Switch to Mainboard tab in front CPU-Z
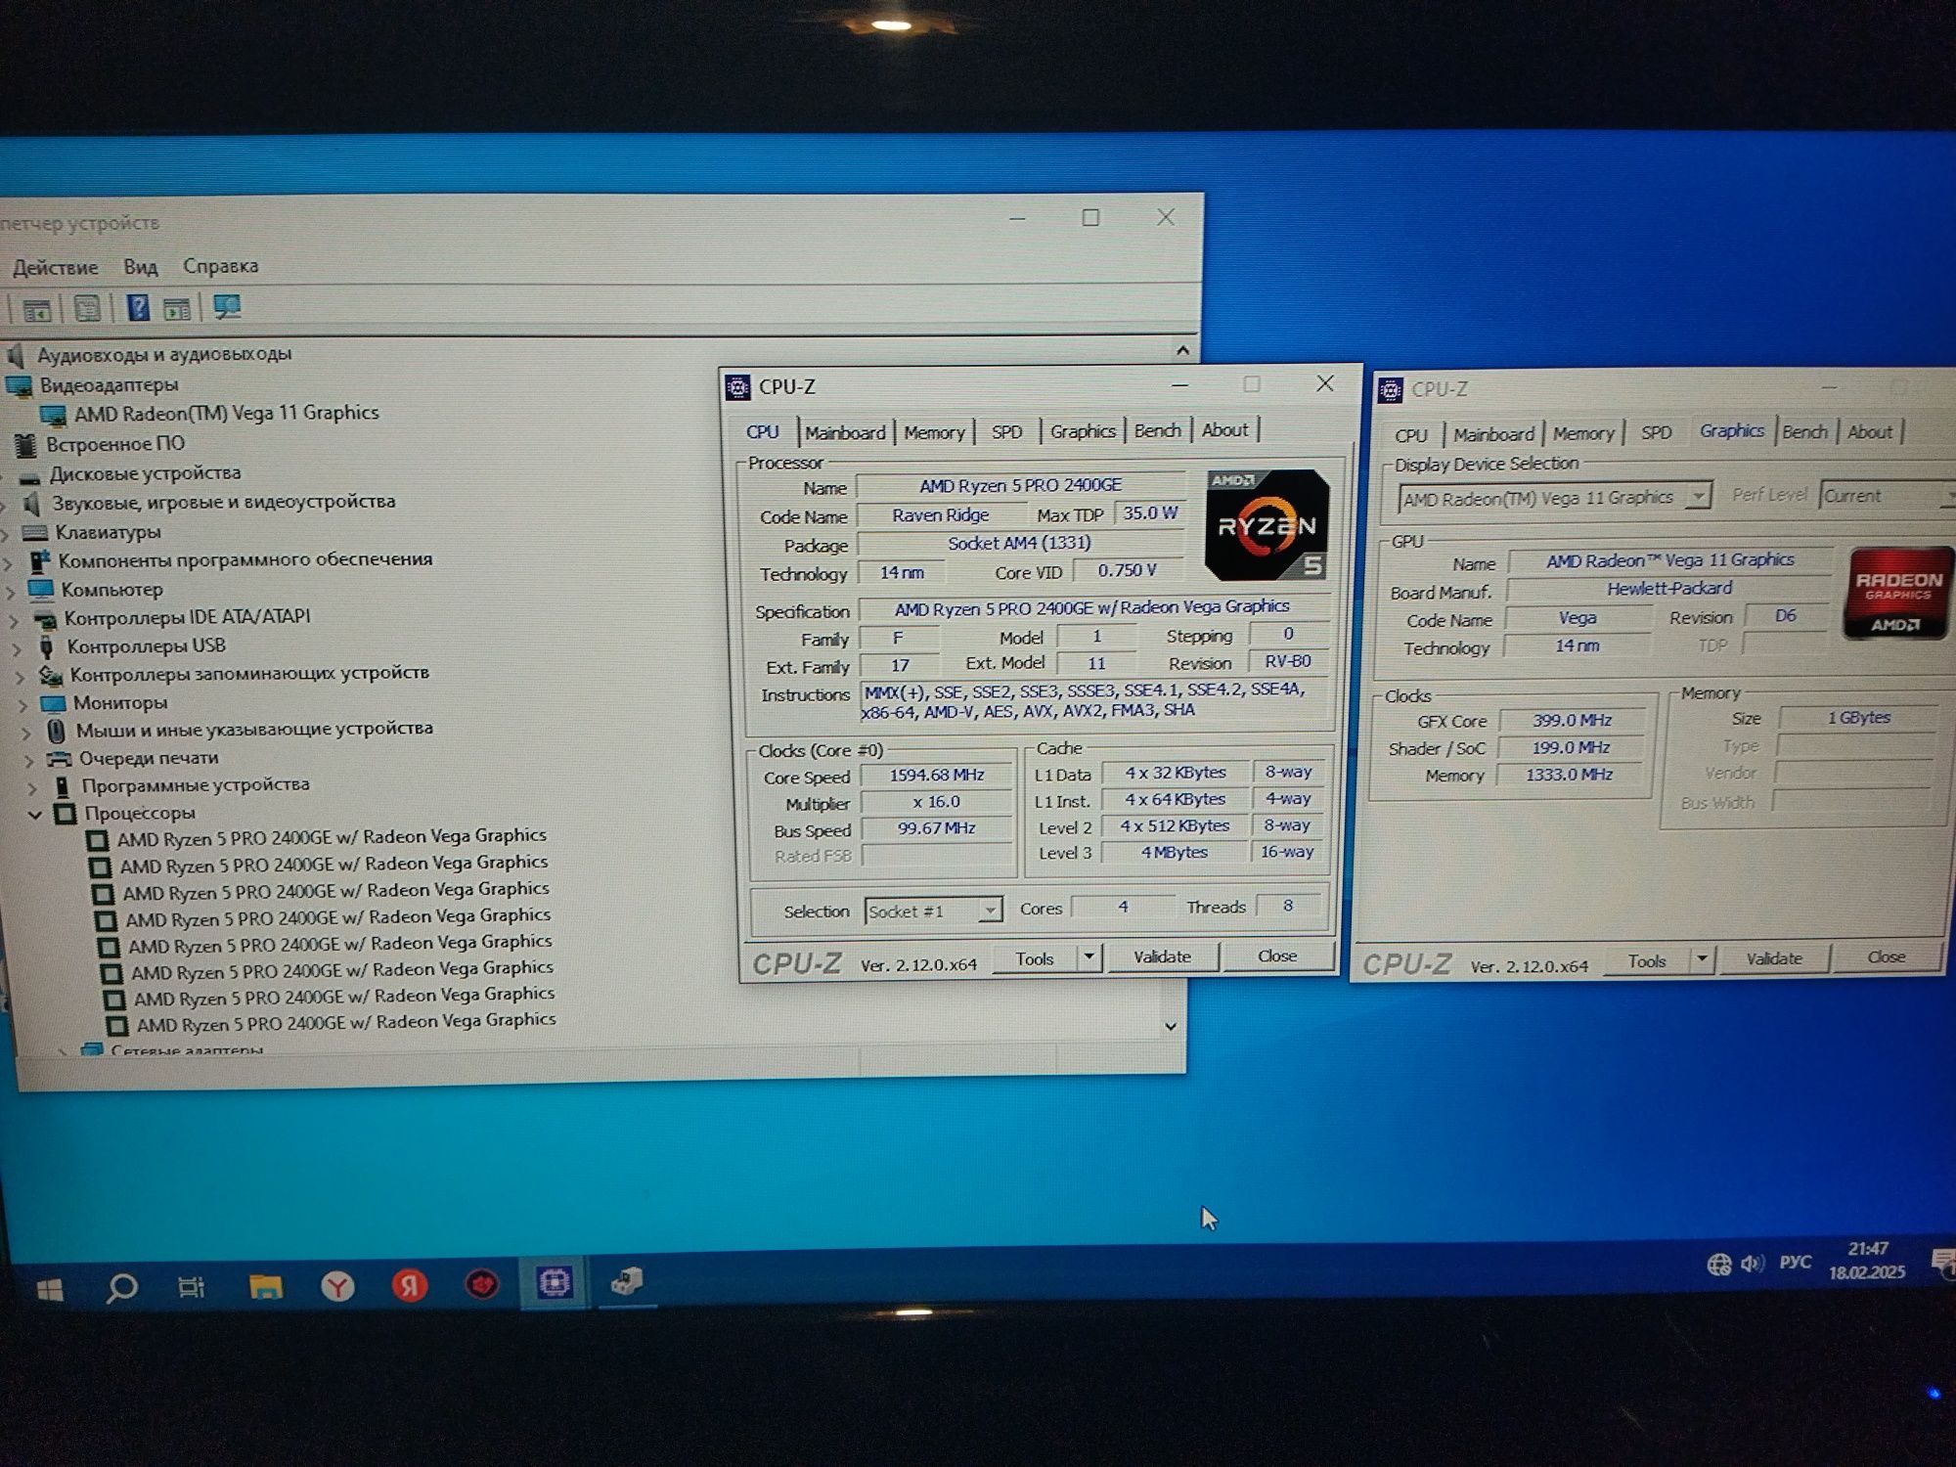This screenshot has width=1956, height=1467. pyautogui.click(x=845, y=432)
